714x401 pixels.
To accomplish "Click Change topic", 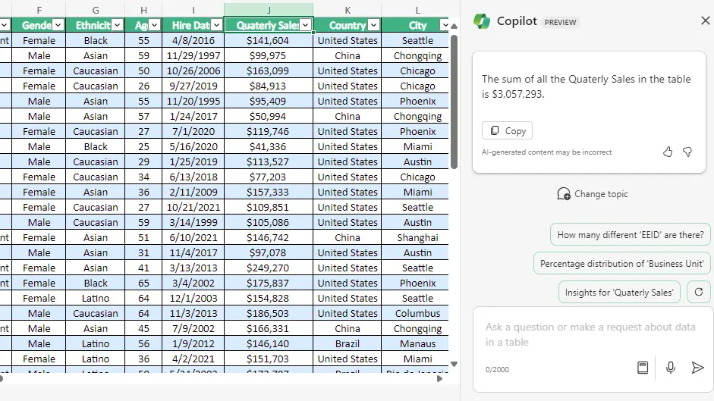I will pos(593,194).
